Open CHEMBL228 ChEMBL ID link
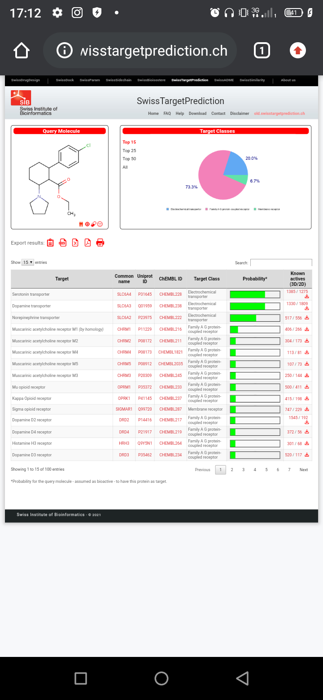Viewport: 323px width, 700px height. 170,294
